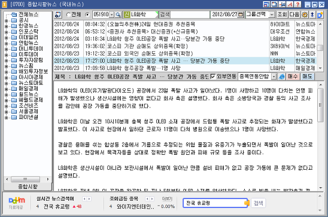This screenshot has height=217, width=328.
Task: Click the 매도 sell button
Action: 307,77
